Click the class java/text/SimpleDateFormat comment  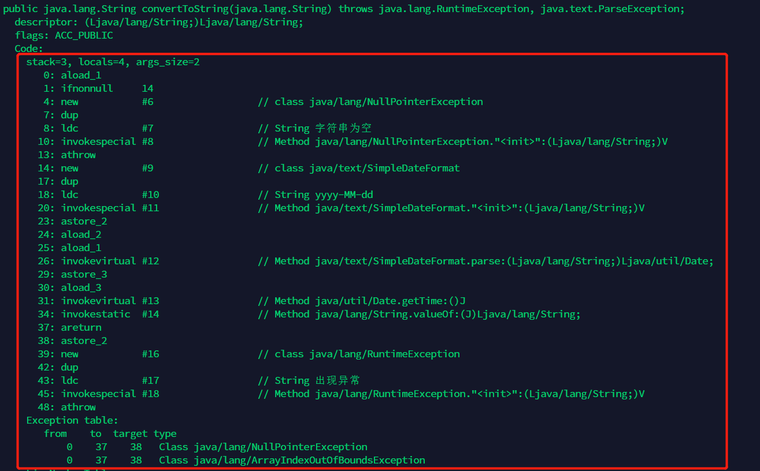tap(367, 168)
